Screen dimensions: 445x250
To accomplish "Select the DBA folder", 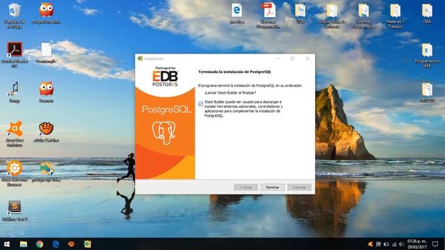I will point(427,13).
